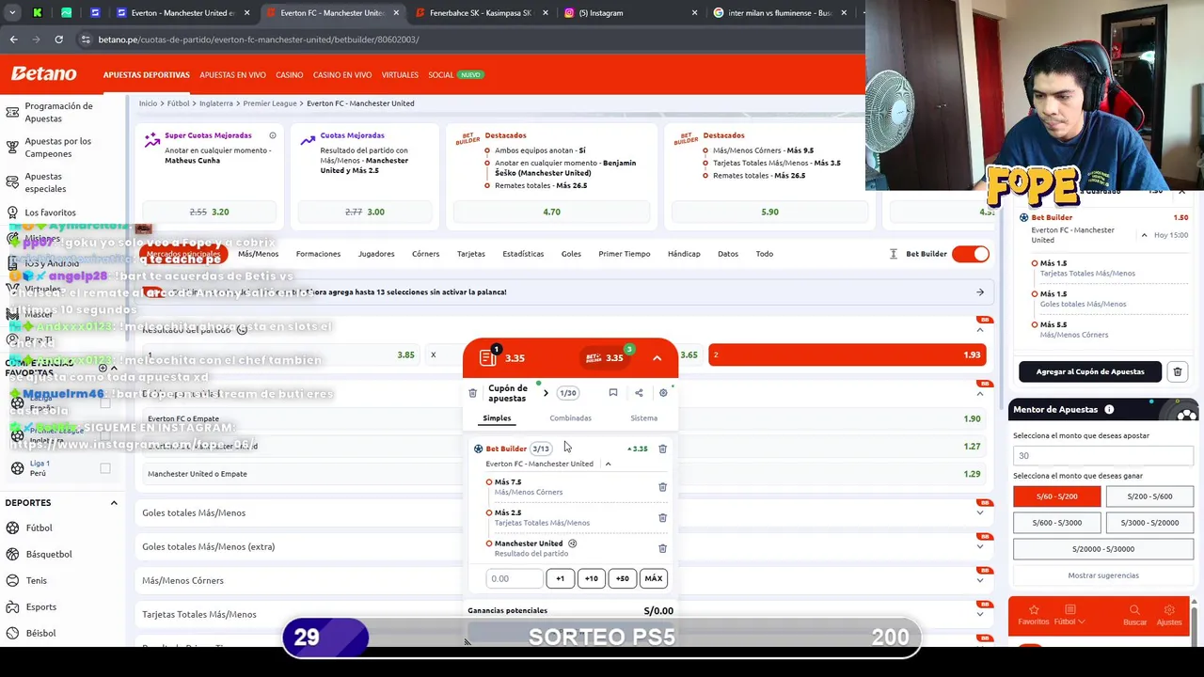Switch to Combinadas tab in betslip
The height and width of the screenshot is (677, 1204).
pos(570,418)
